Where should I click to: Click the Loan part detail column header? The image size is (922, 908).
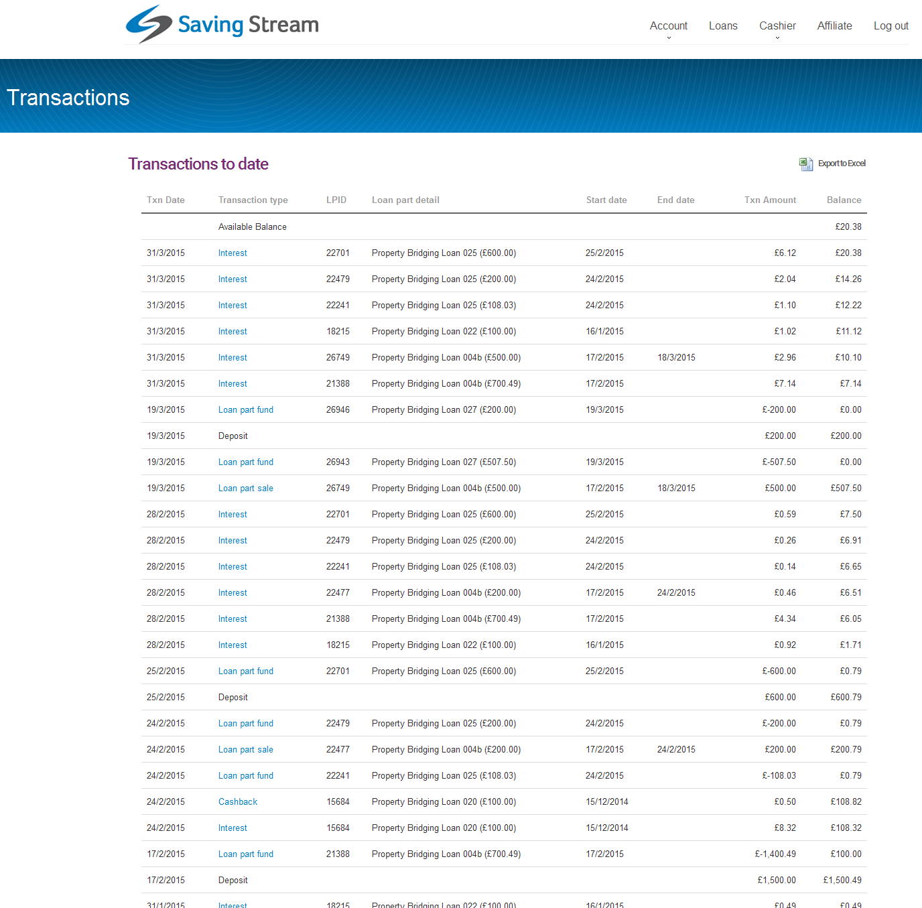(x=405, y=200)
